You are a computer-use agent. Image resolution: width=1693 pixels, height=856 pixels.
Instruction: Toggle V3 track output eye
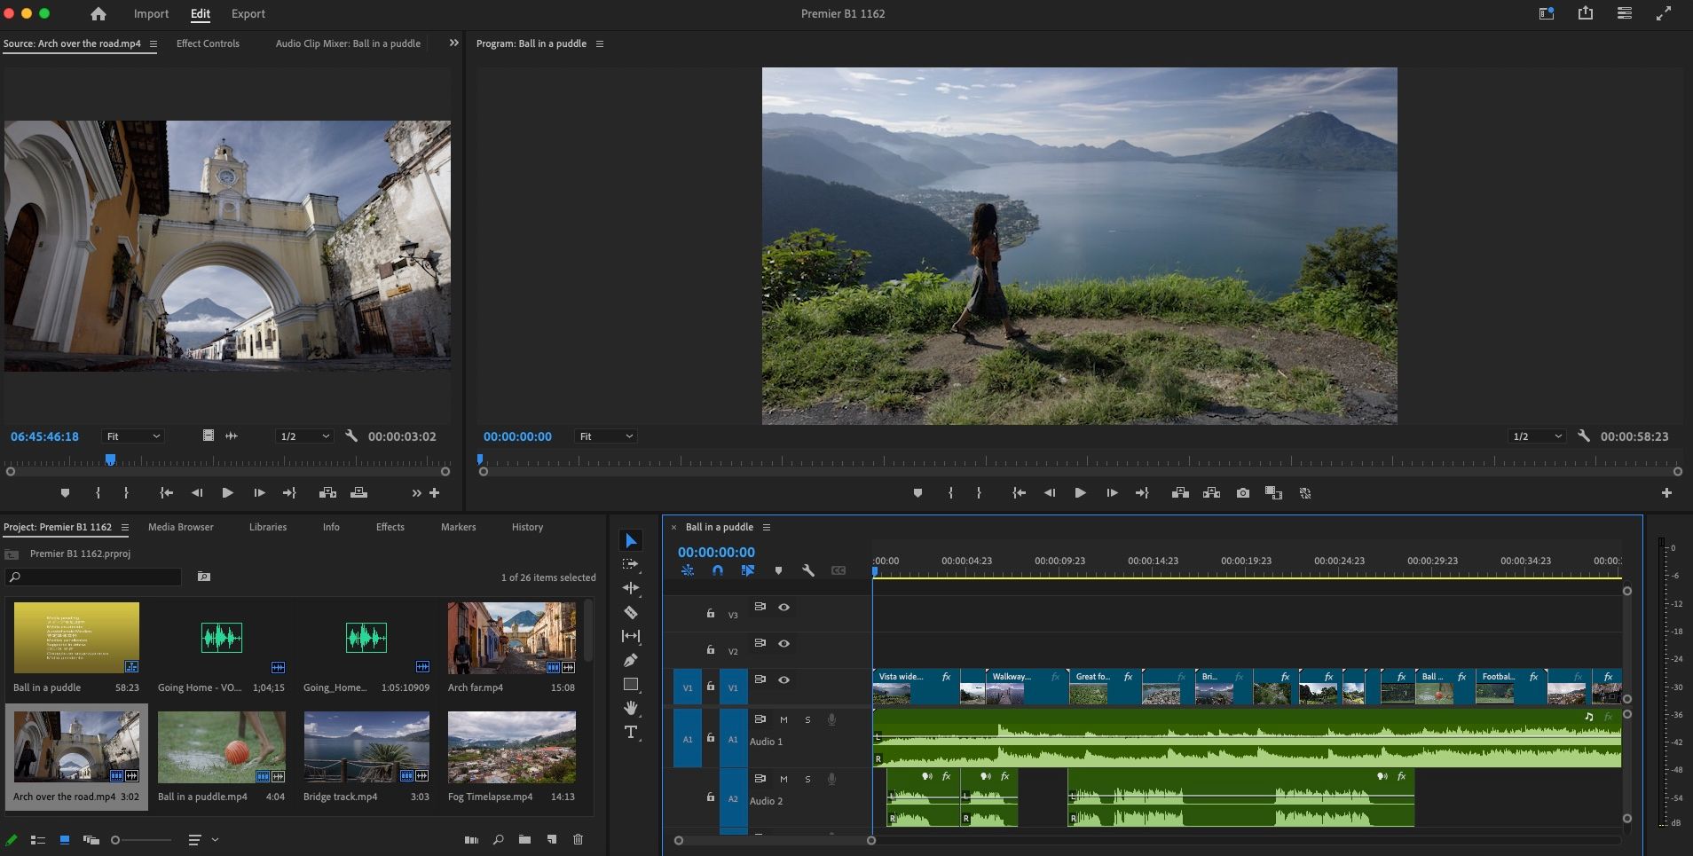tap(784, 608)
